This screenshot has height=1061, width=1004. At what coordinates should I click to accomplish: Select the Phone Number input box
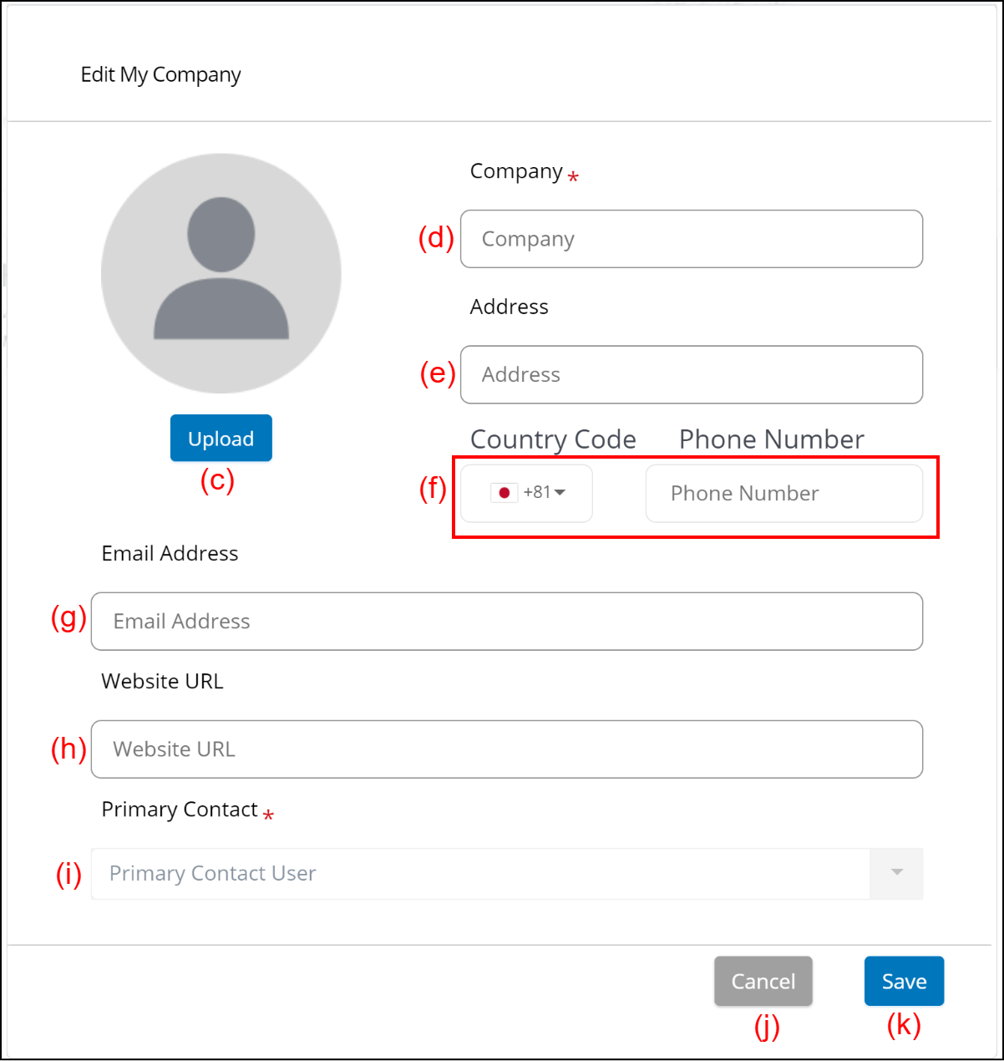click(783, 494)
